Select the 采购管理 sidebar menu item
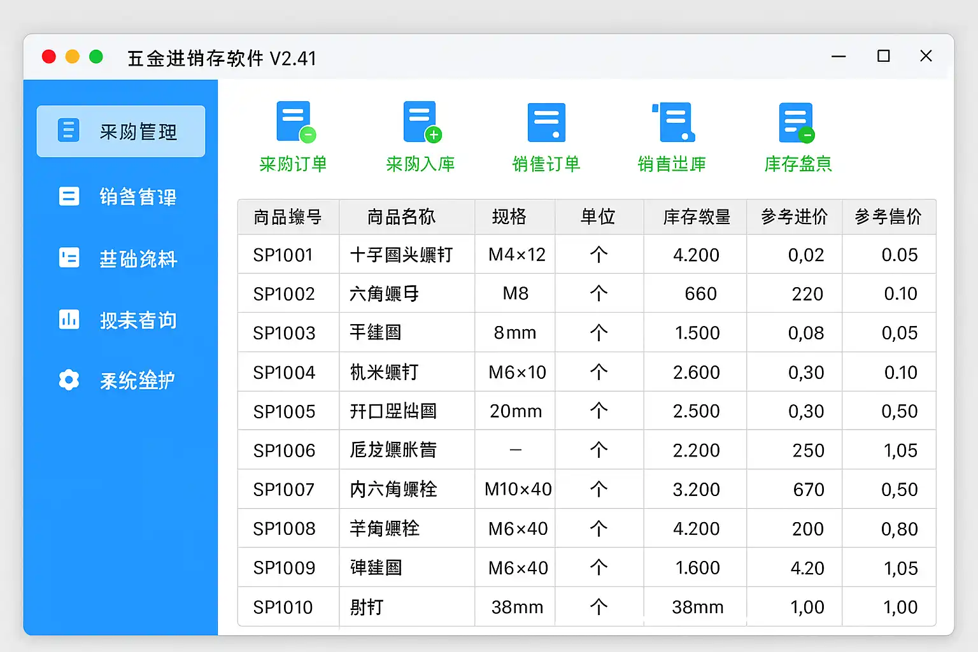Viewport: 978px width, 652px height. pos(121,131)
